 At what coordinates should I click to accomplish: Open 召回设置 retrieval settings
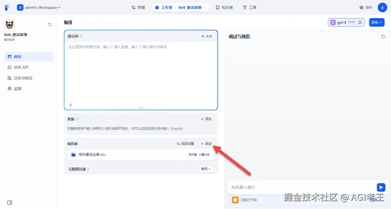[185, 144]
